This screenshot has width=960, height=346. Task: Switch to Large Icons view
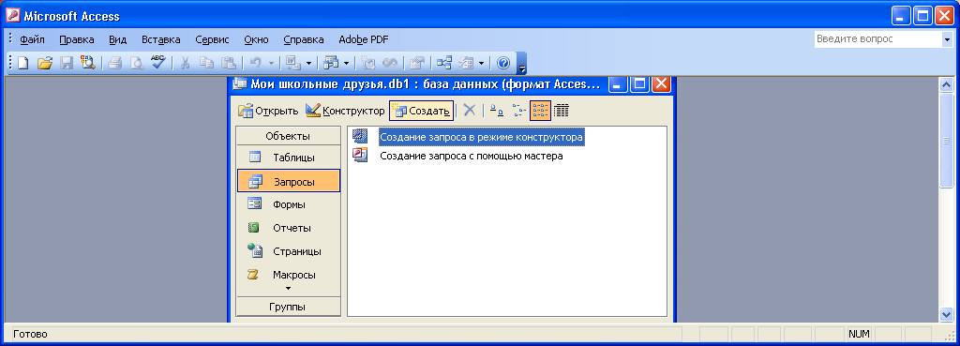tap(498, 111)
